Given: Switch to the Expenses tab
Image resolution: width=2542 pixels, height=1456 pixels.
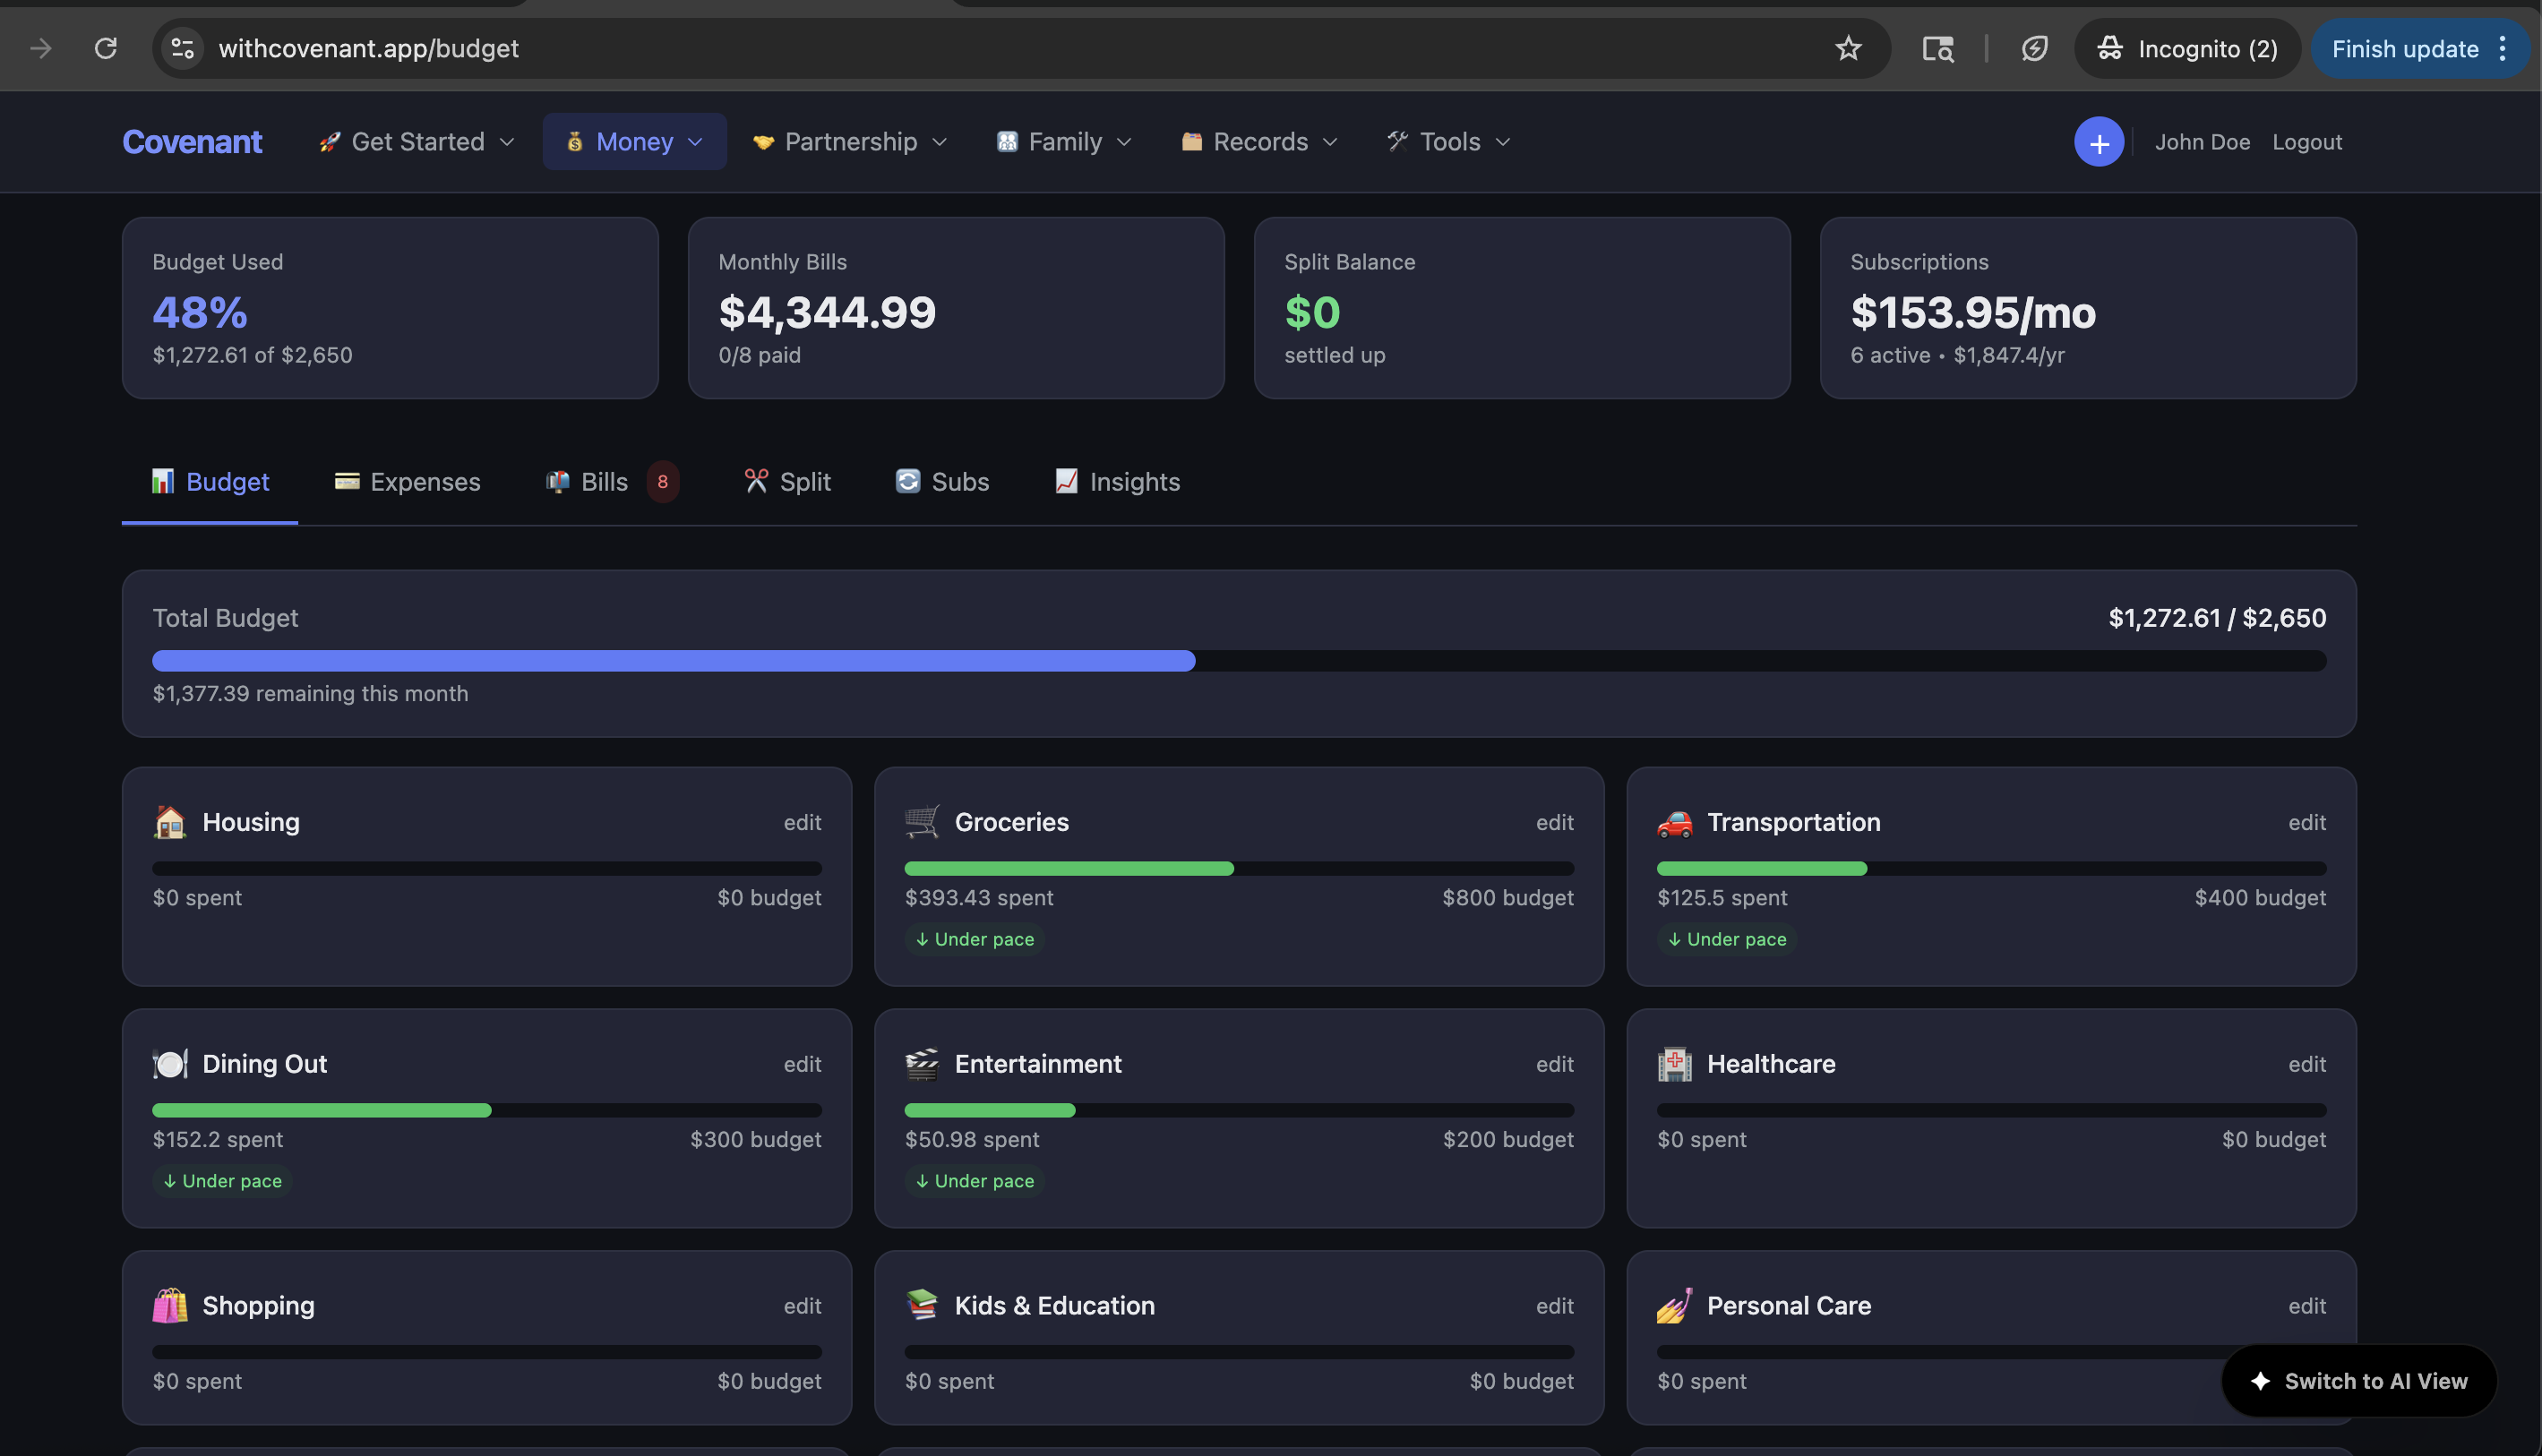Looking at the screenshot, I should 407,482.
